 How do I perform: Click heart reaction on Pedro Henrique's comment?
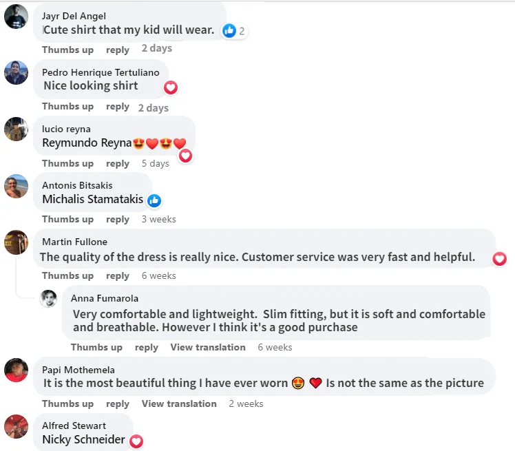[x=171, y=87]
